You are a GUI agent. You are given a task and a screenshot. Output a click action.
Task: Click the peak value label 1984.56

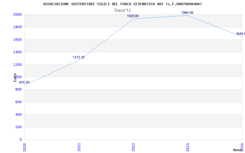[187, 13]
